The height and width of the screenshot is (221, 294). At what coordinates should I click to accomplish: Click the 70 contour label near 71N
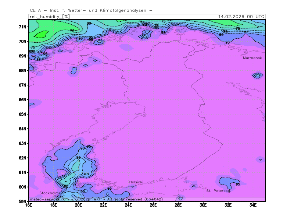click(x=72, y=31)
